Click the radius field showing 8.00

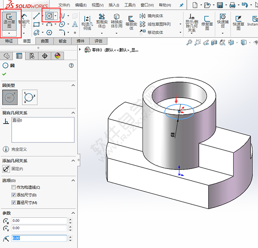pos(39,238)
